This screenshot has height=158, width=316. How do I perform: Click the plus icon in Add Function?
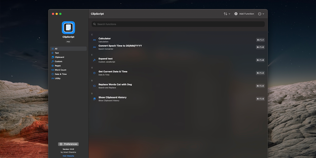click(236, 14)
